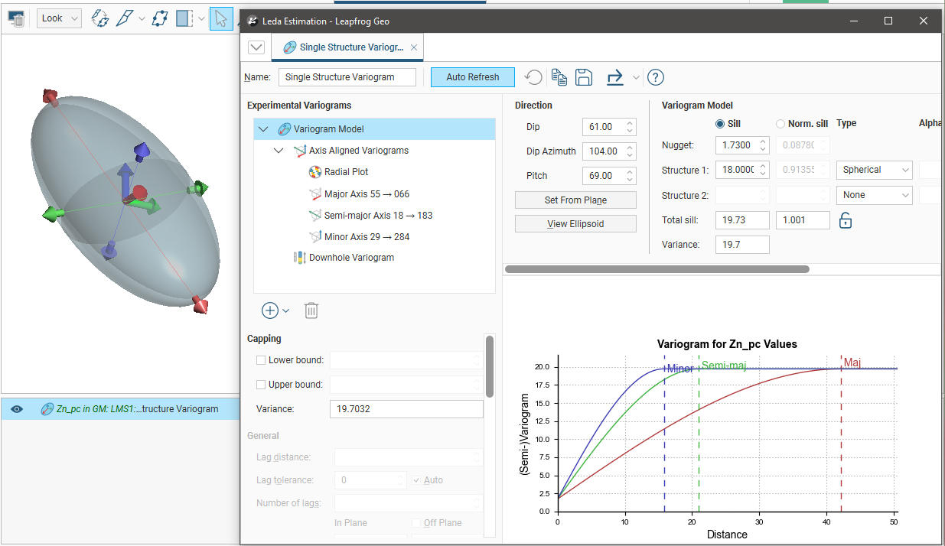Open help with question mark icon
The height and width of the screenshot is (546, 945).
tap(656, 77)
